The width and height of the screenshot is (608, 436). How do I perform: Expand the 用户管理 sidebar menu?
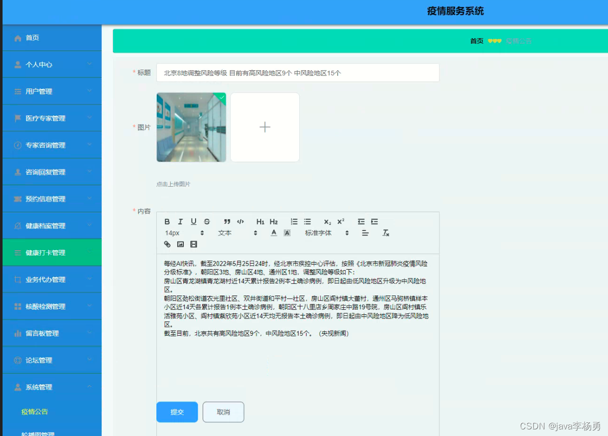point(52,92)
